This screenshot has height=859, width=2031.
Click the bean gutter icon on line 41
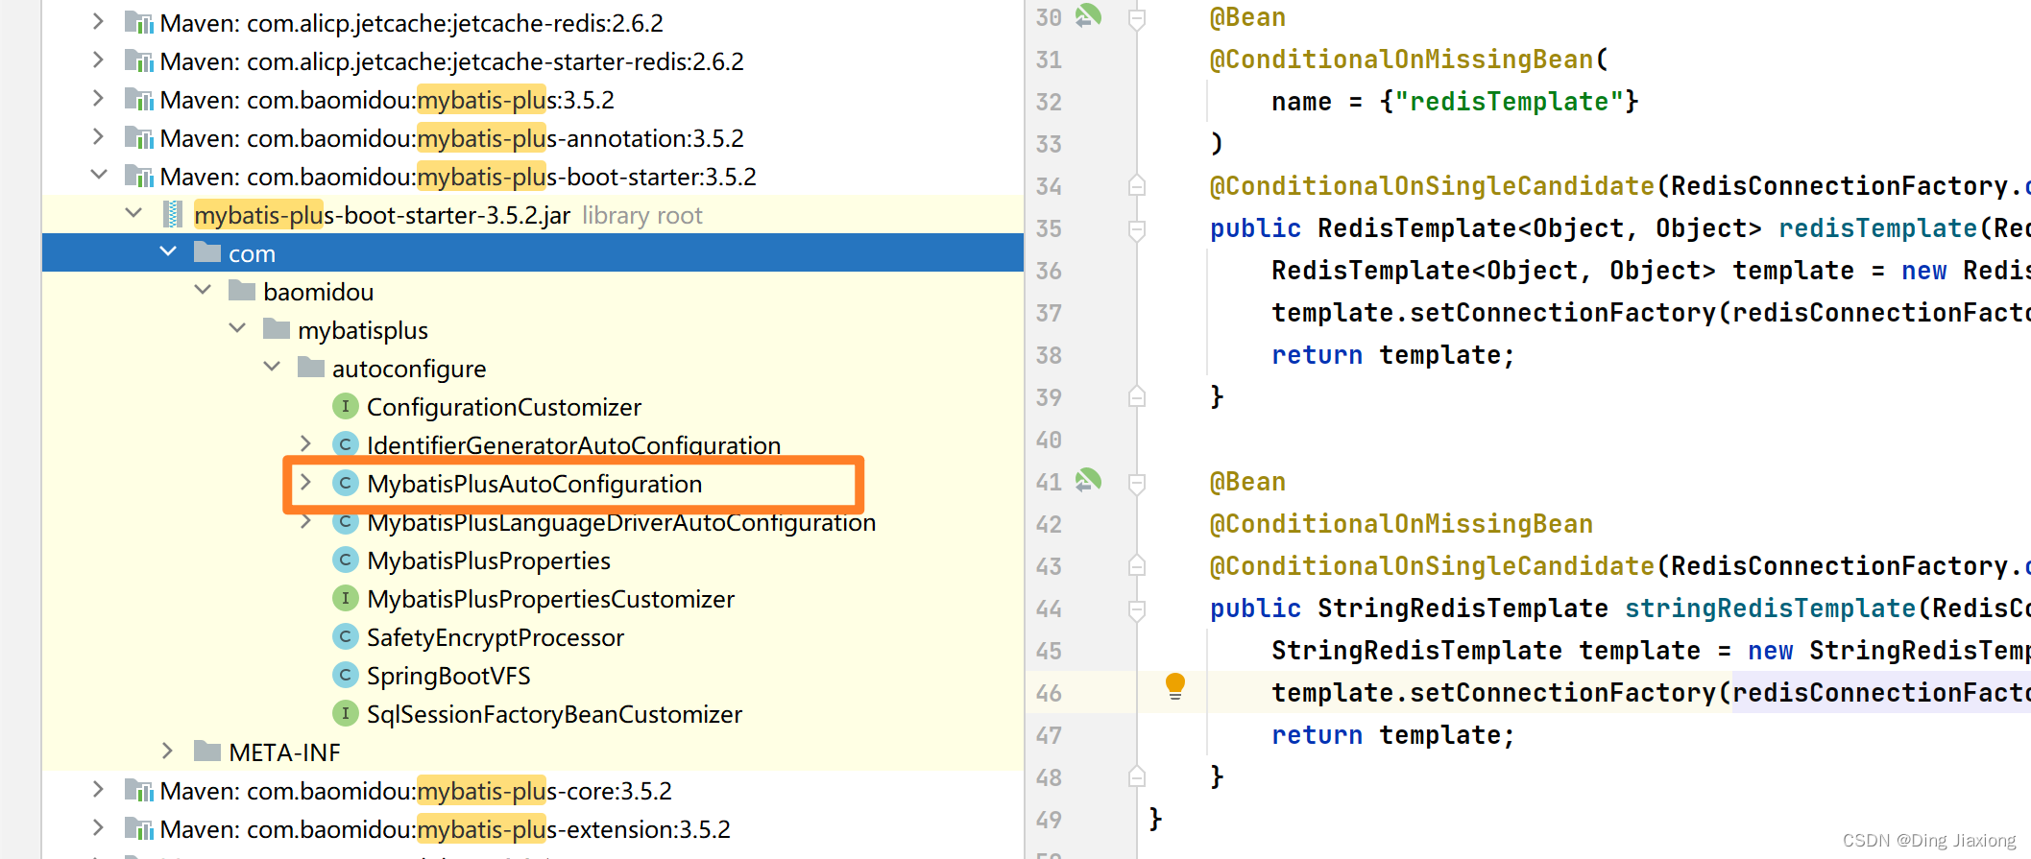point(1088,480)
